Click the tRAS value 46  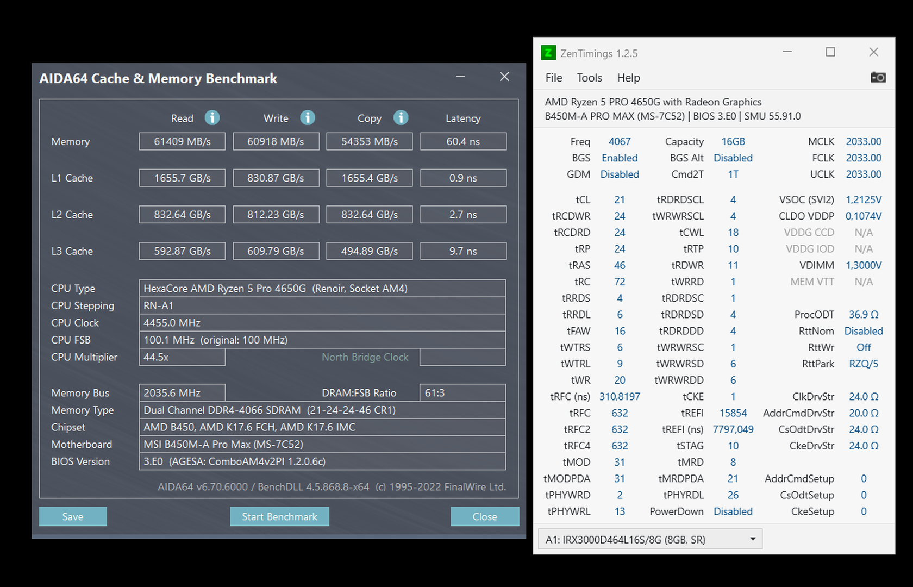[620, 265]
